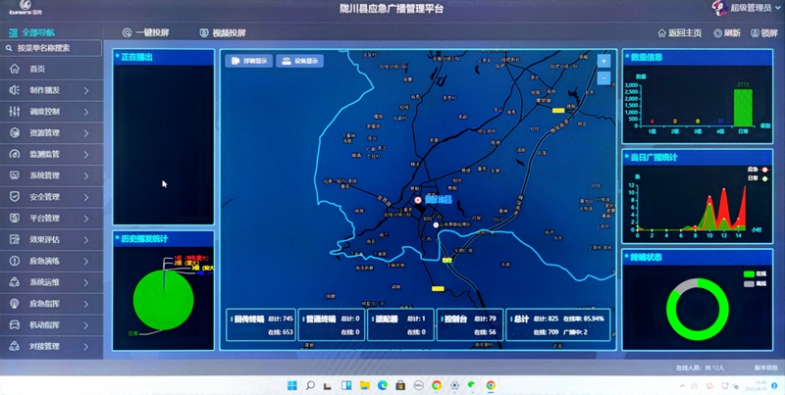Expand the 调度控制 menu arrow
Viewport: 785px width, 395px height.
click(86, 112)
